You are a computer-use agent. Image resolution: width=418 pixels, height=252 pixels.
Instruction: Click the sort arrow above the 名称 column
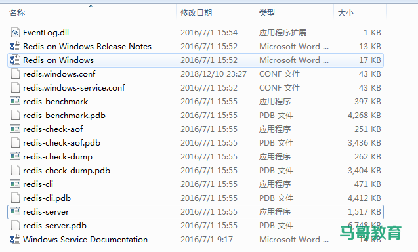pos(91,6)
